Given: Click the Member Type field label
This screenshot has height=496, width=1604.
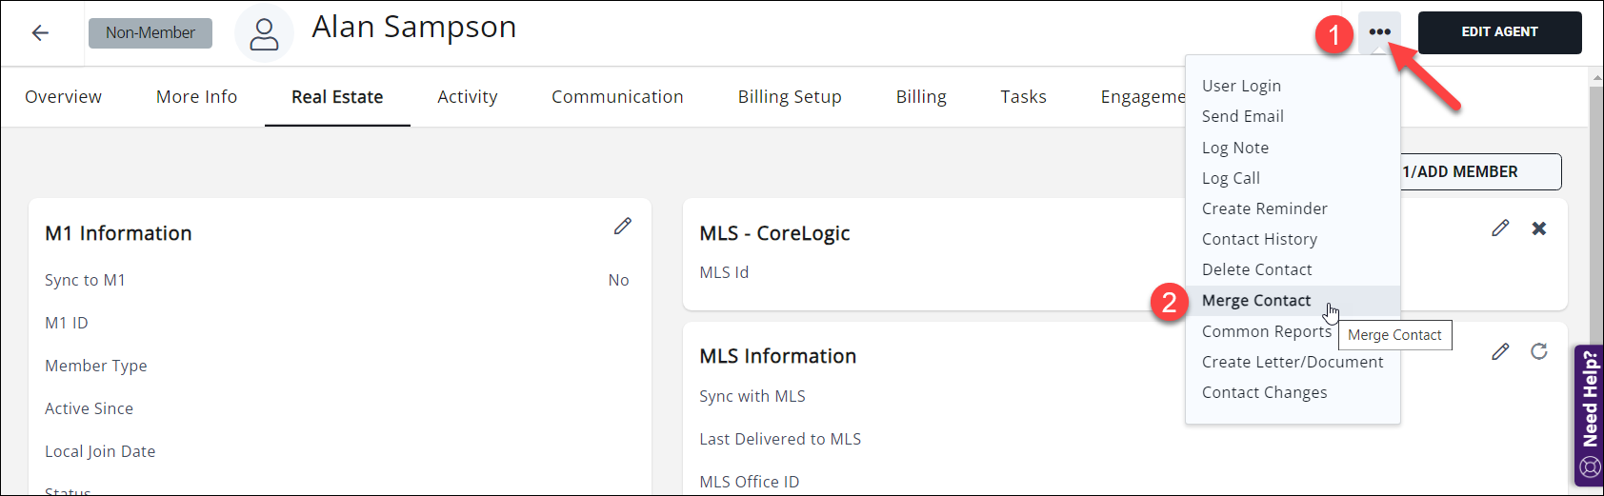Looking at the screenshot, I should 96,366.
